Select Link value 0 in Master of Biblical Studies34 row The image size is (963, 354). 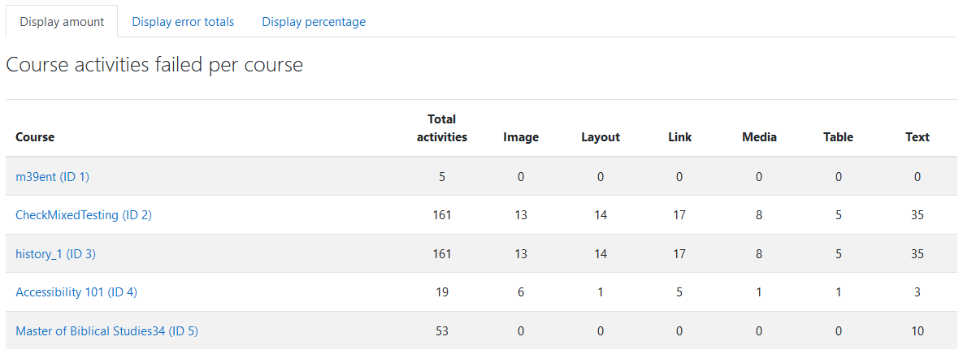tap(680, 331)
